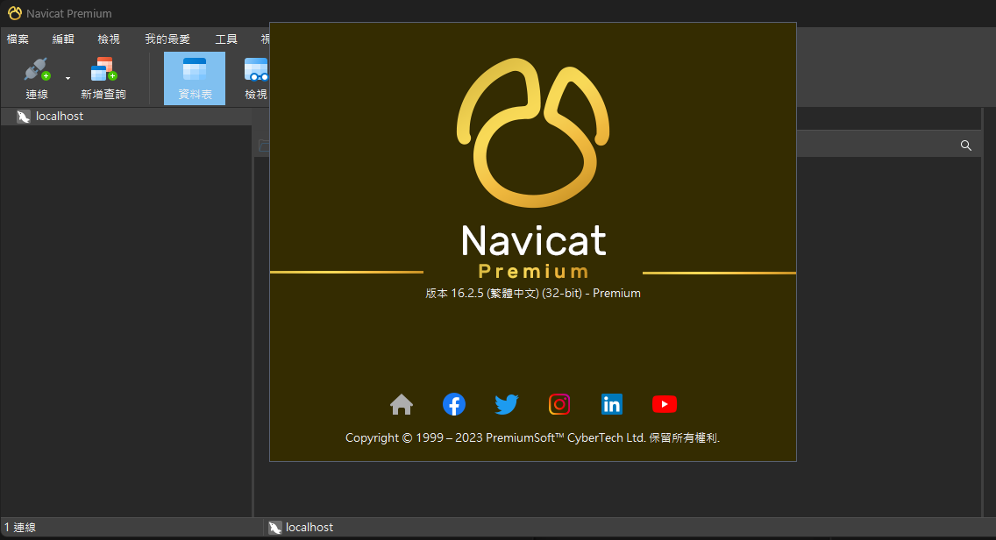Open the 我的最愛 menu
The width and height of the screenshot is (996, 540).
[x=167, y=39]
